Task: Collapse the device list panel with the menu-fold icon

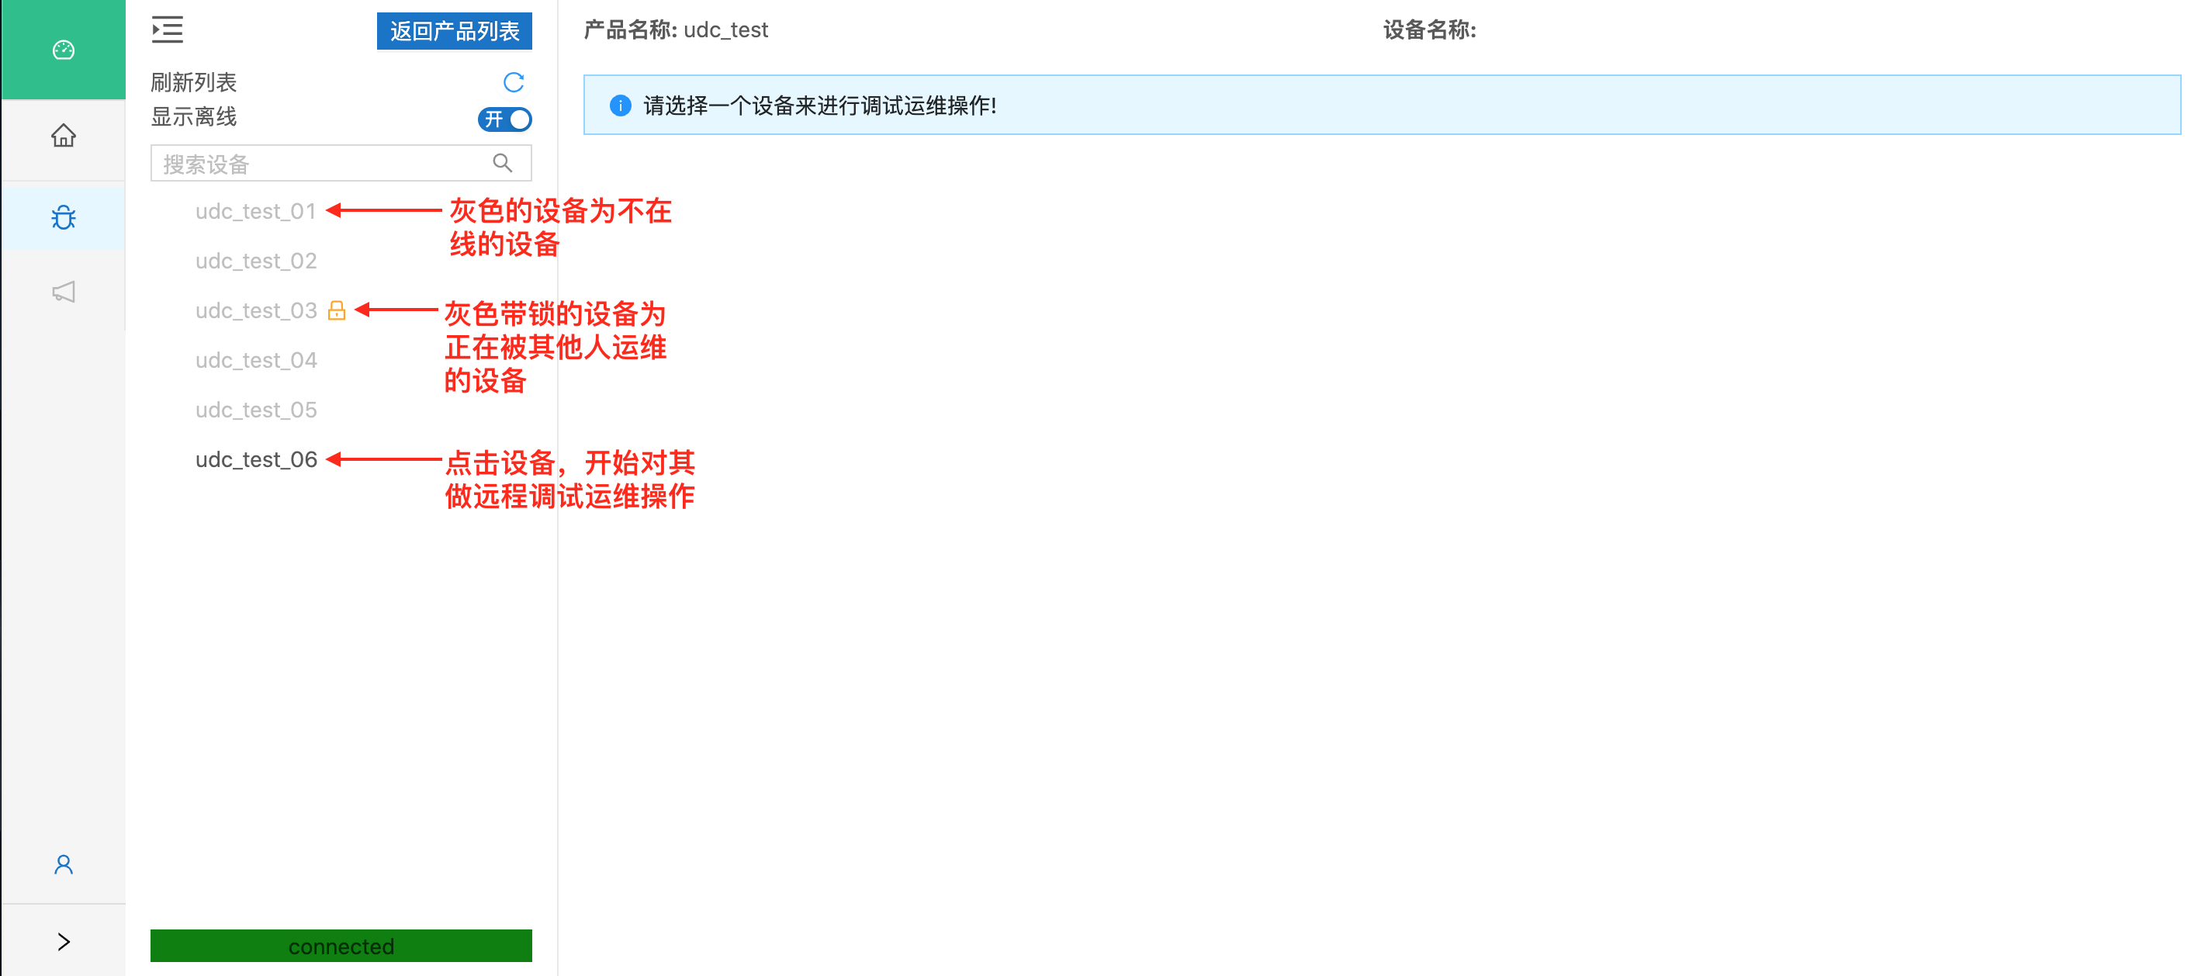Action: point(167,30)
